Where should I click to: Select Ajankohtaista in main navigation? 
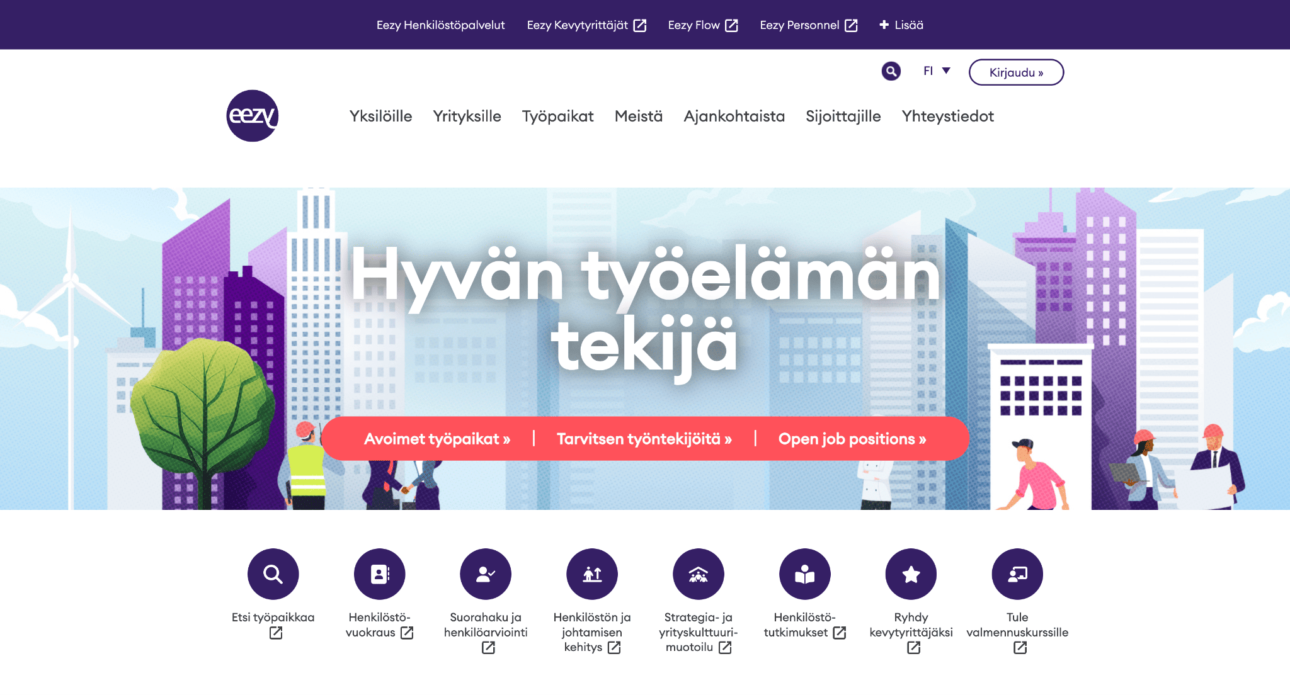click(734, 116)
